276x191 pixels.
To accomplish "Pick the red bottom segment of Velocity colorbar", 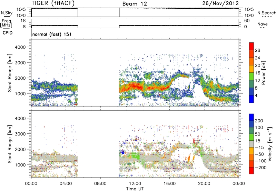I will pos(252,171).
